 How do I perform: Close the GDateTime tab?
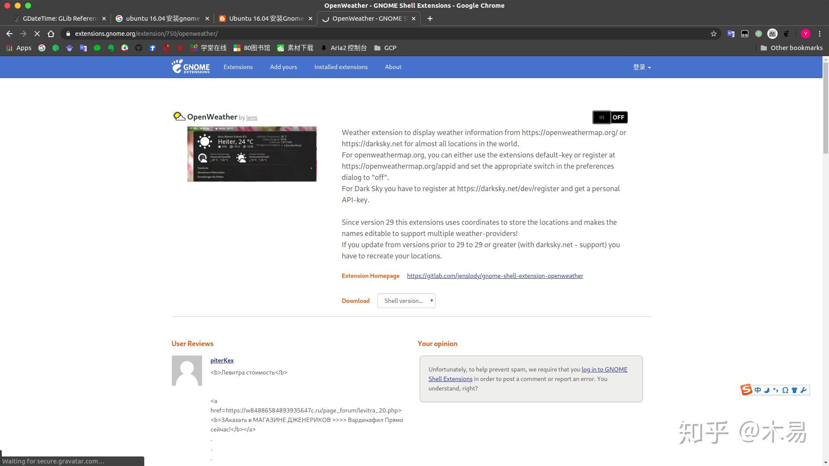click(x=104, y=19)
